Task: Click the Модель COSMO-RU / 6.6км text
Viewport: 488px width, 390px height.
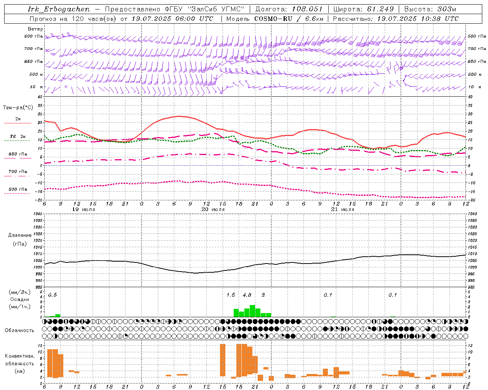Action: (274, 19)
